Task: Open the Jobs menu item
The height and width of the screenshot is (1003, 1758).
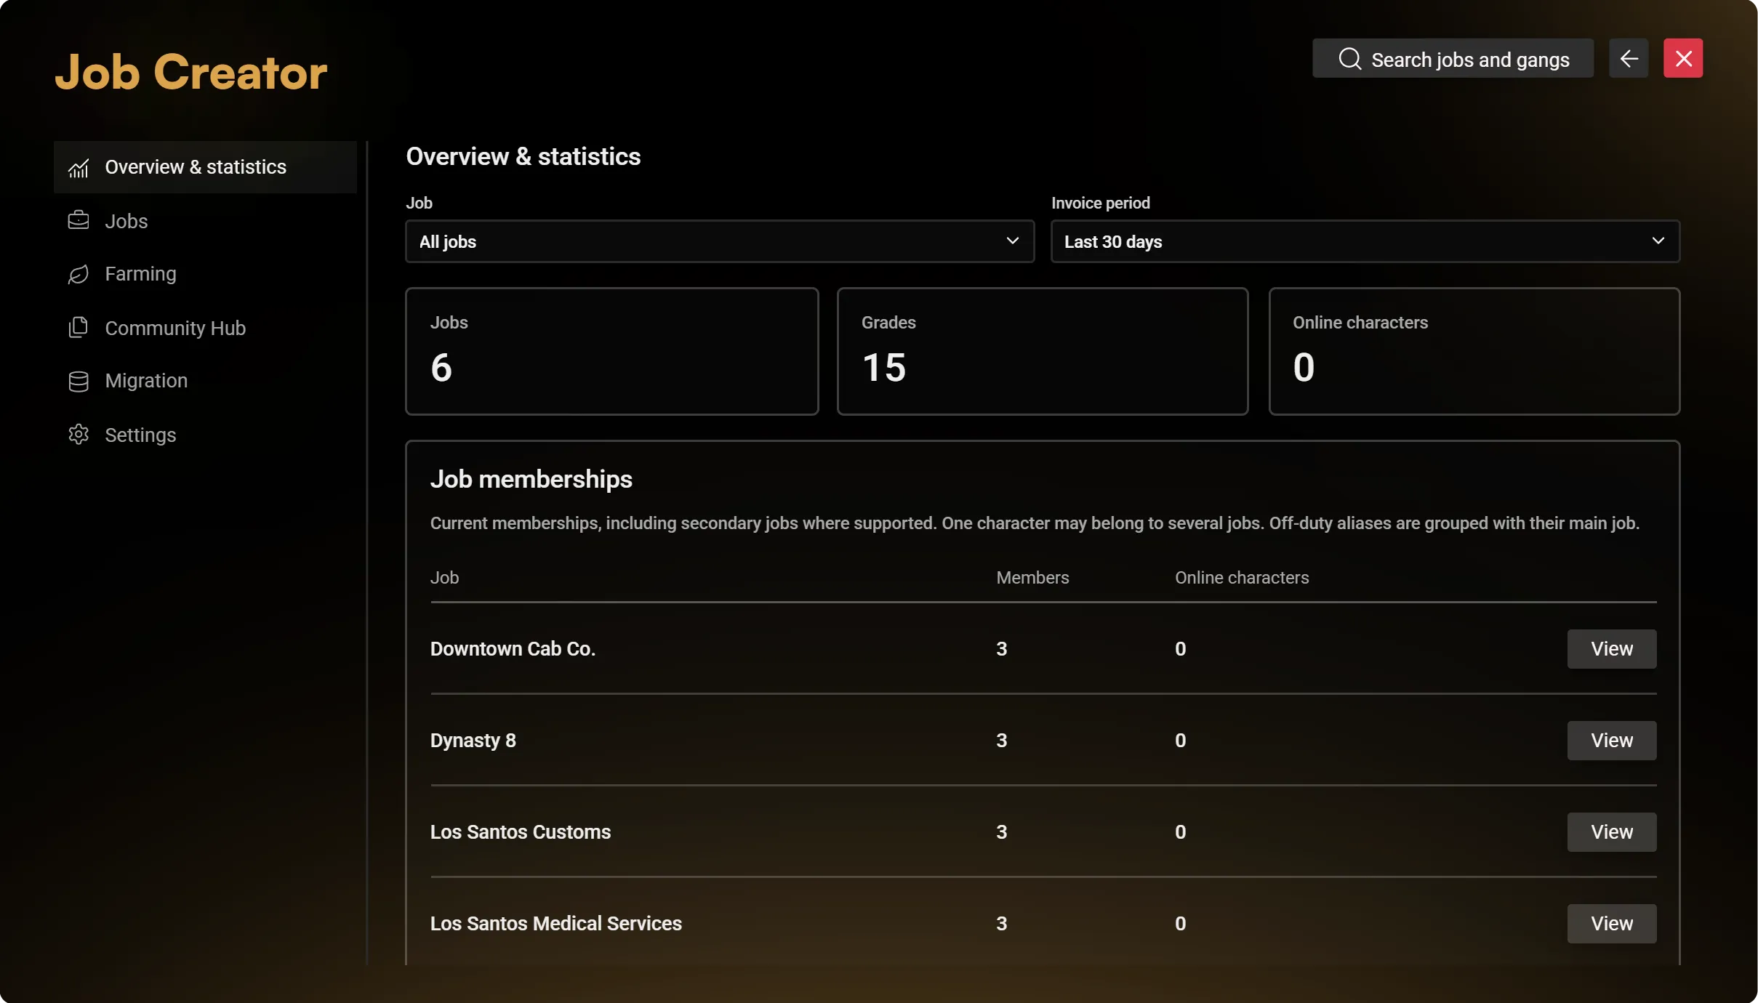Action: click(x=205, y=221)
